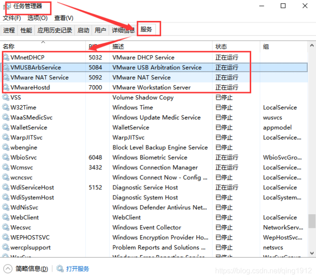
Task: Click the appmodel group of WalletService
Action: [277, 128]
